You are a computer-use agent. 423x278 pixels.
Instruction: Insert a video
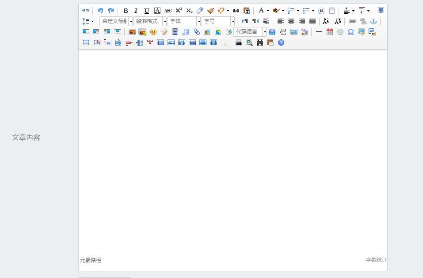click(x=175, y=32)
